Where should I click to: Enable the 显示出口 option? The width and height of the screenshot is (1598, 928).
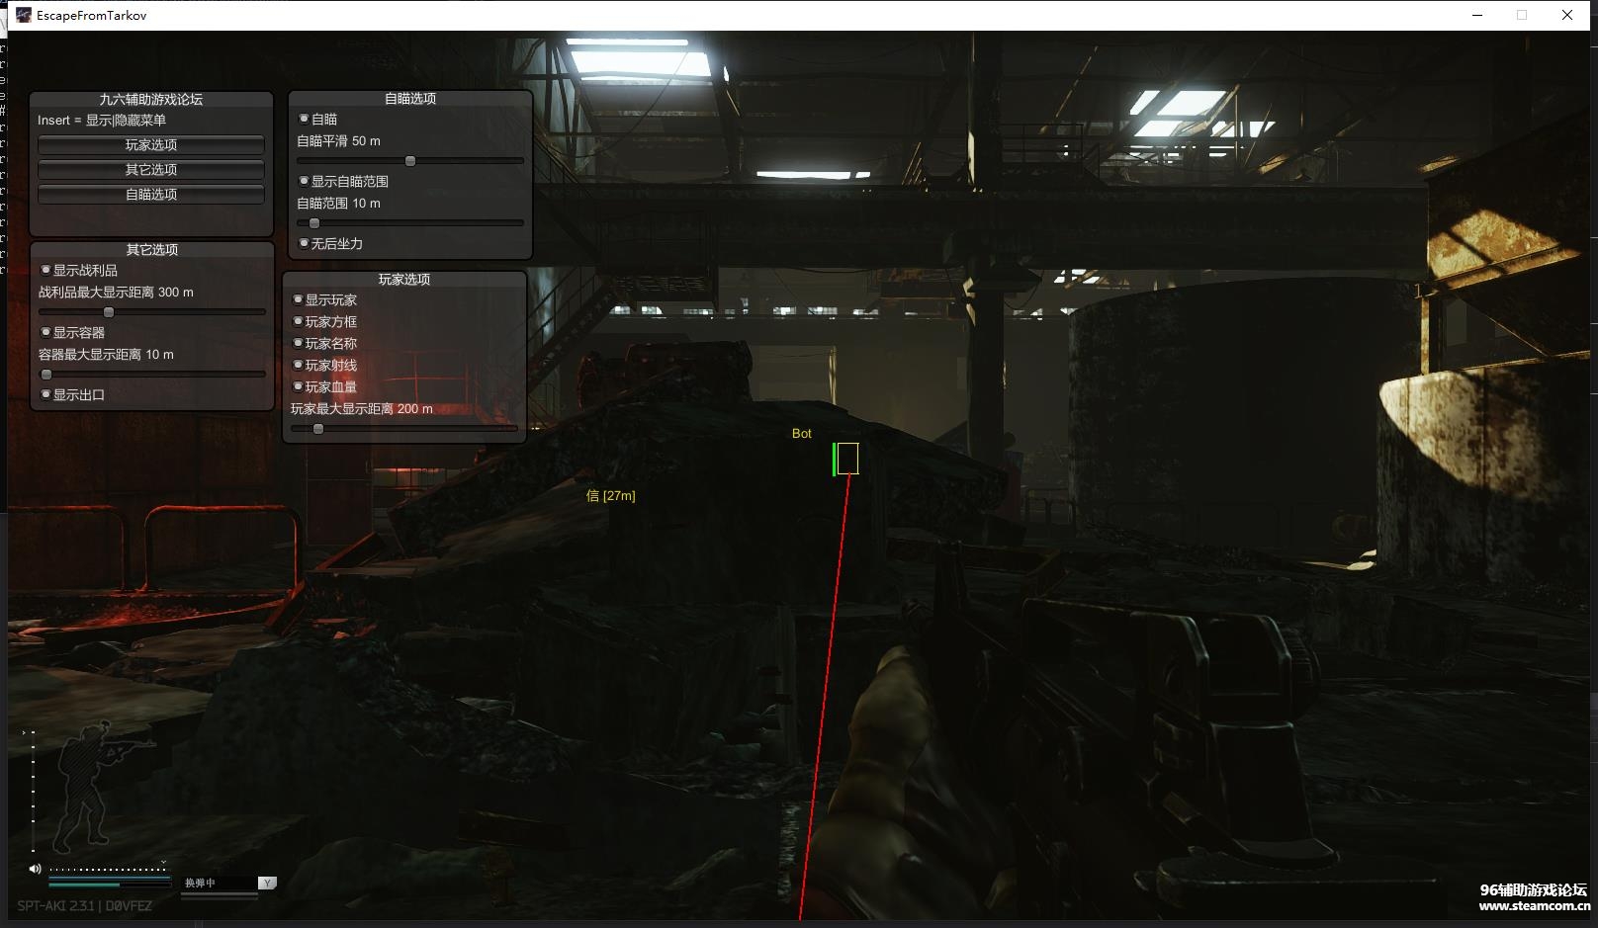[45, 394]
